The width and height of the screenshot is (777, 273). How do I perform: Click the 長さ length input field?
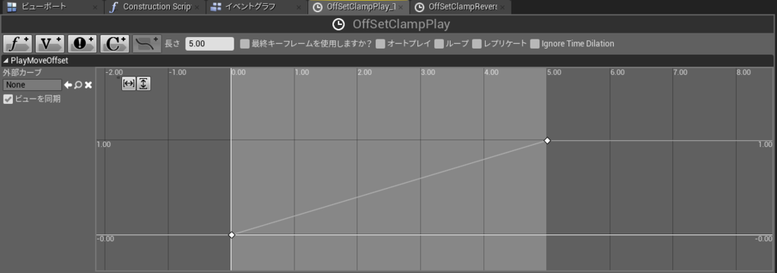[x=209, y=43]
